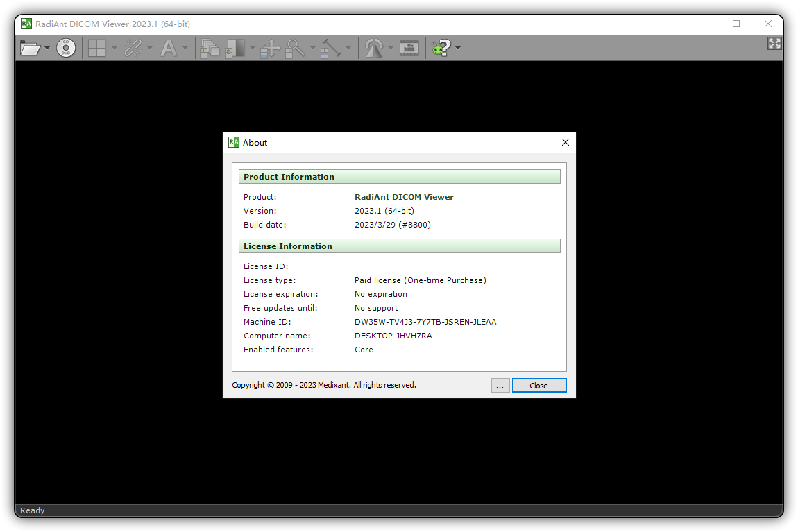
Task: Click the version value 2023.1 (64-bit) in dialog
Action: (384, 211)
